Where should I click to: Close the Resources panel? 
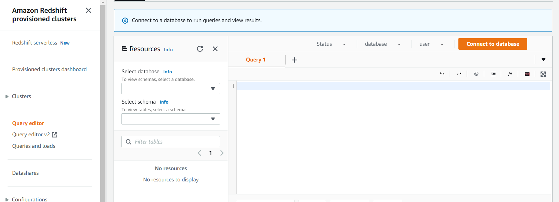215,49
